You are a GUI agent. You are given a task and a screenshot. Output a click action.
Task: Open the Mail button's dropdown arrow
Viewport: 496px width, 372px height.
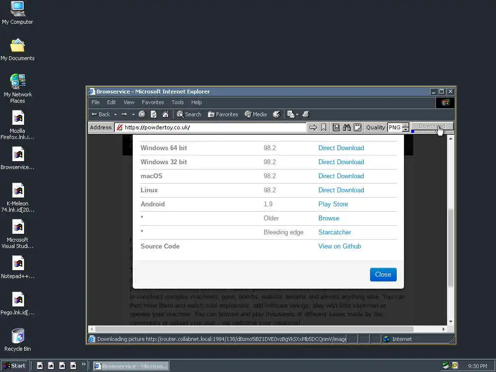(297, 114)
